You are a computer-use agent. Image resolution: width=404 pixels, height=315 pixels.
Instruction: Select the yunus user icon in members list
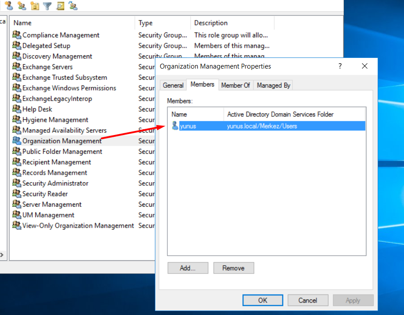pyautogui.click(x=175, y=126)
